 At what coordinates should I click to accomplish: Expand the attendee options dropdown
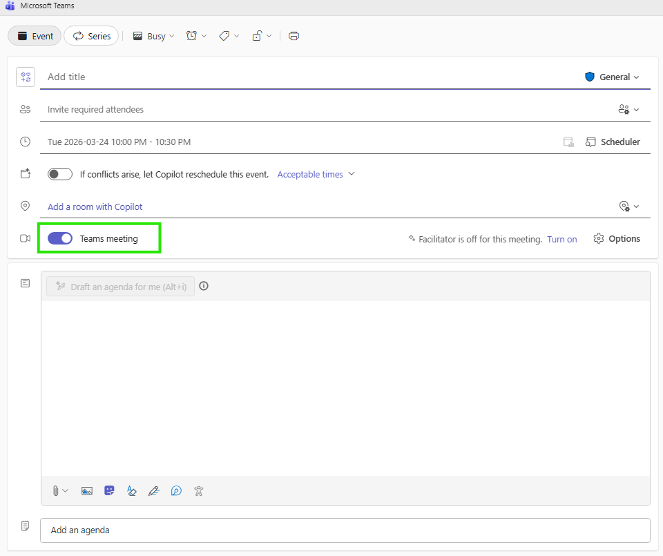click(628, 110)
